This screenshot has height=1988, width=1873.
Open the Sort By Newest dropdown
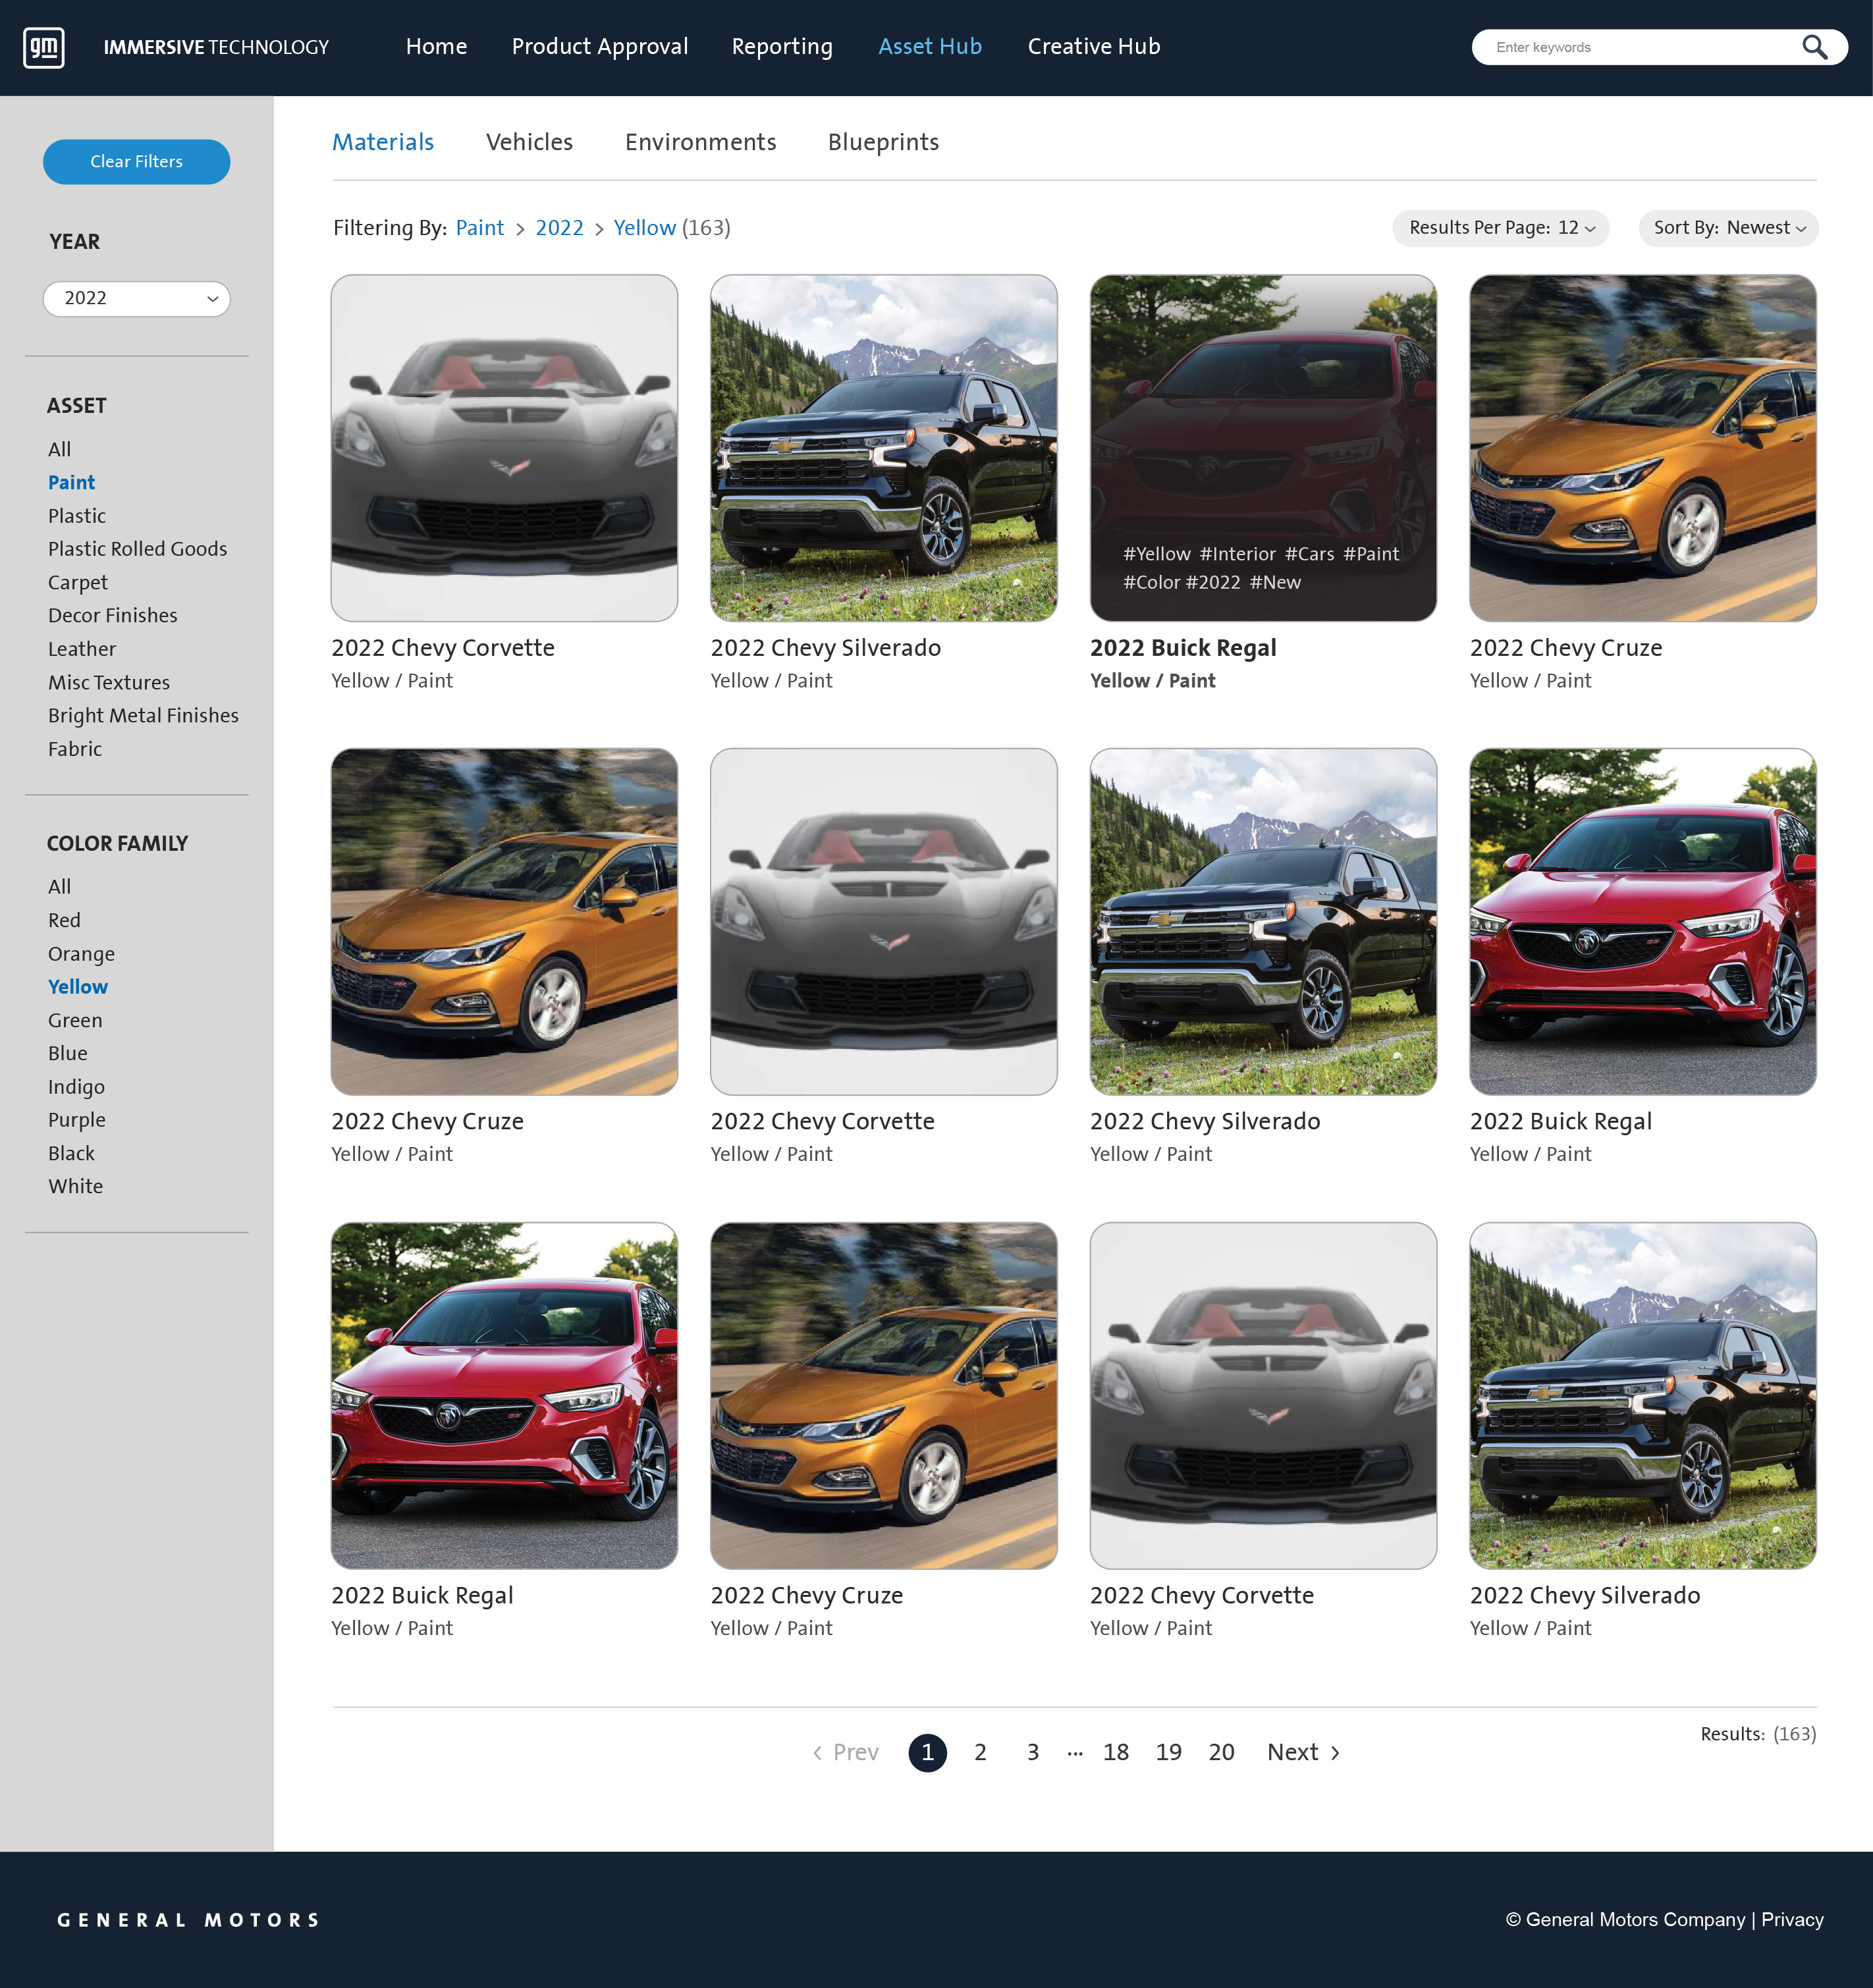pyautogui.click(x=1727, y=228)
